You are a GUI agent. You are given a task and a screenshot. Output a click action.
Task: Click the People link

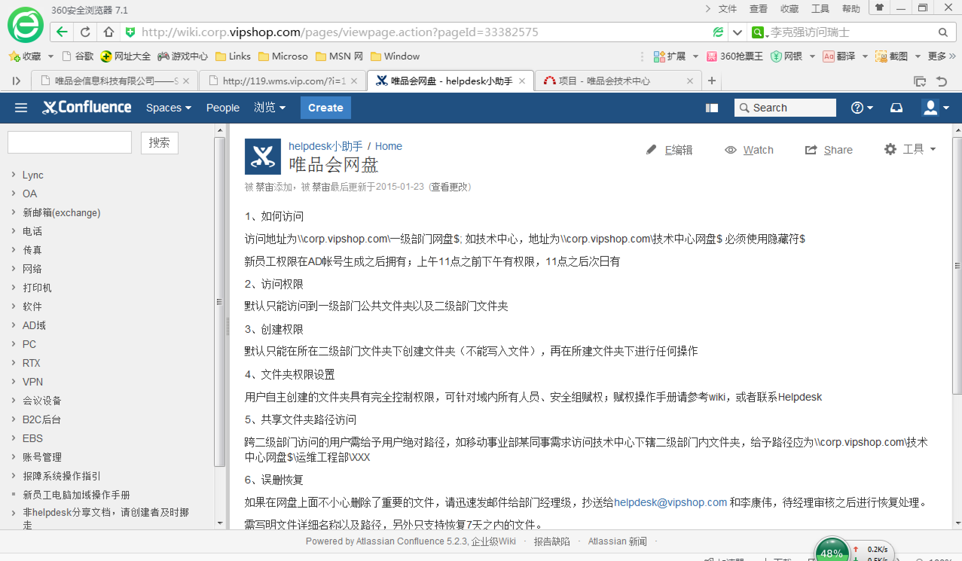[223, 108]
